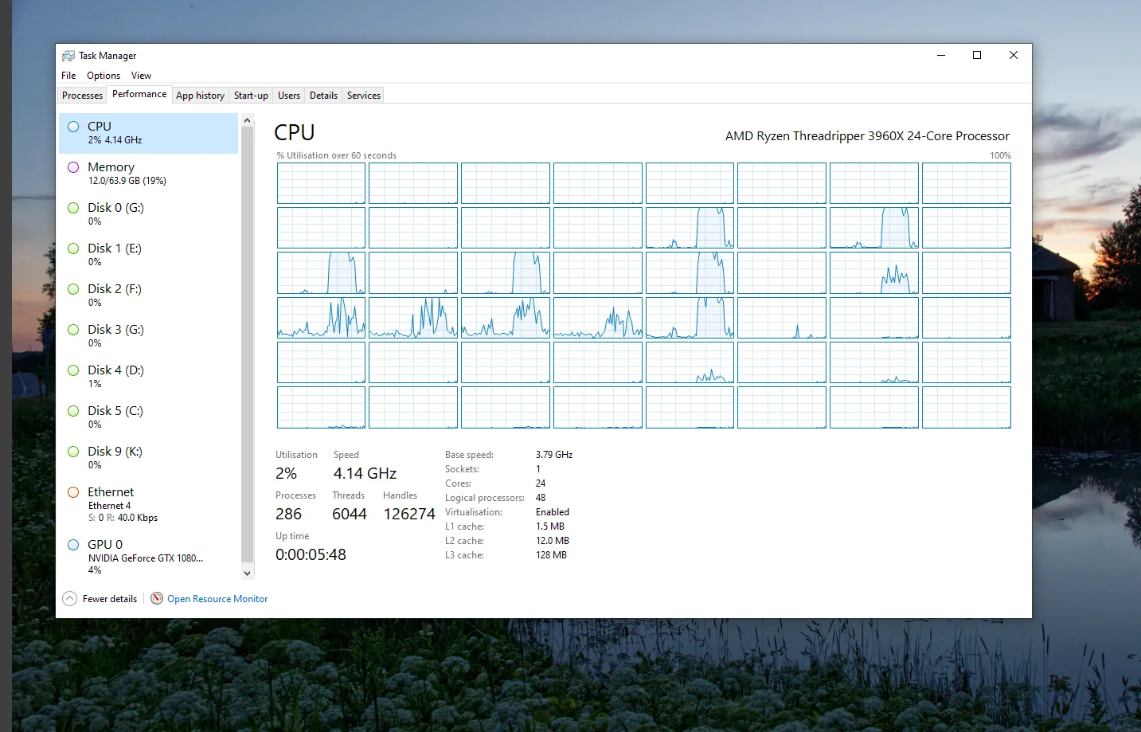Open the View menu
Image resolution: width=1141 pixels, height=732 pixels.
pyautogui.click(x=141, y=76)
